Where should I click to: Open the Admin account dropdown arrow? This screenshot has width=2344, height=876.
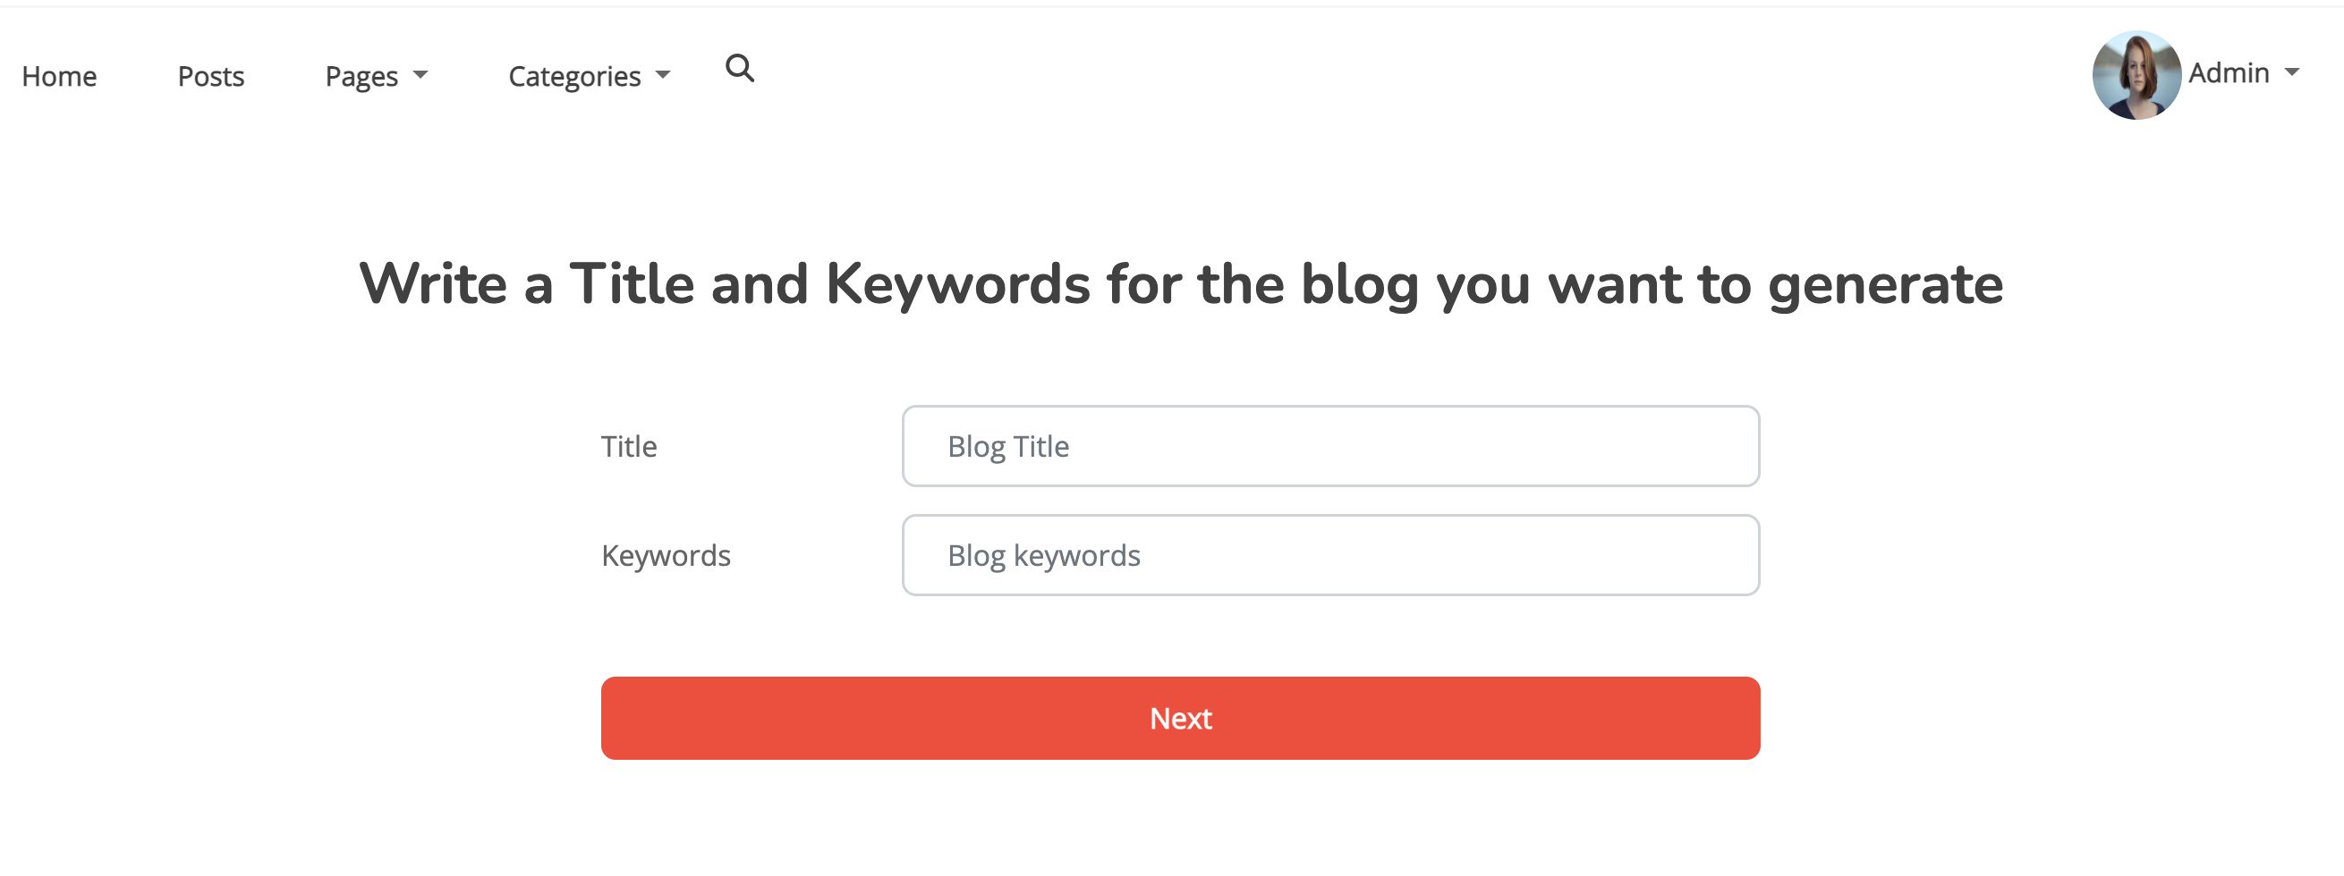click(2292, 72)
